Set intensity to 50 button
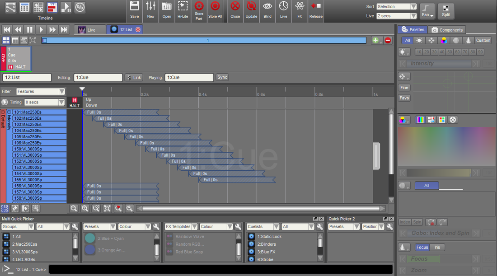Screen dimensions: 497x276 click(450, 52)
